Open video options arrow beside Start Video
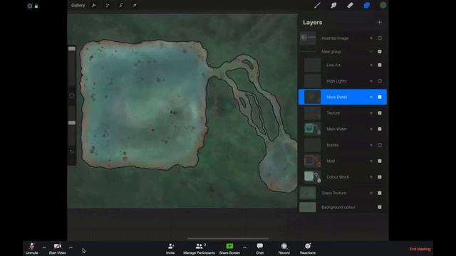This screenshot has width=456, height=256. click(71, 247)
